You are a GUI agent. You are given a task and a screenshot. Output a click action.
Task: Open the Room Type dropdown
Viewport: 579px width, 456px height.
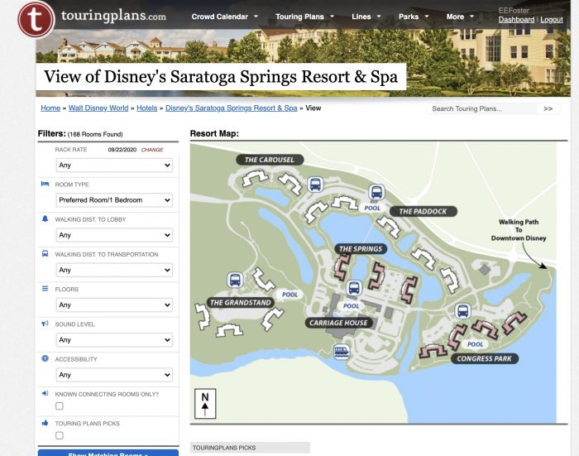[x=114, y=200]
